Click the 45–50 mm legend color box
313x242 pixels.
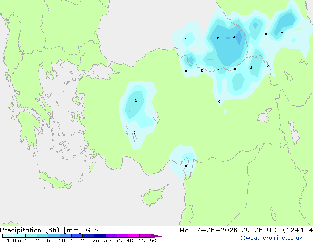tap(145, 236)
